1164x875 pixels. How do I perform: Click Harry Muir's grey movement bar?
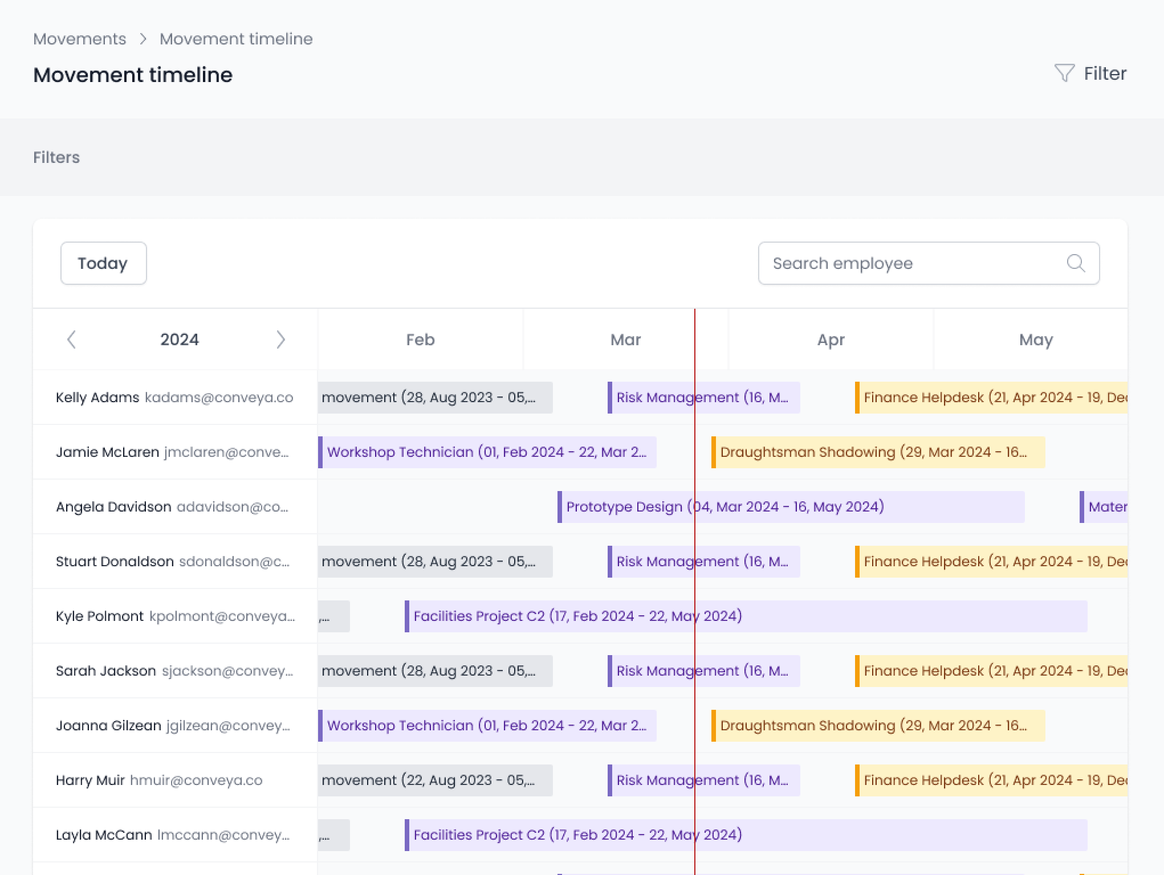click(x=434, y=780)
